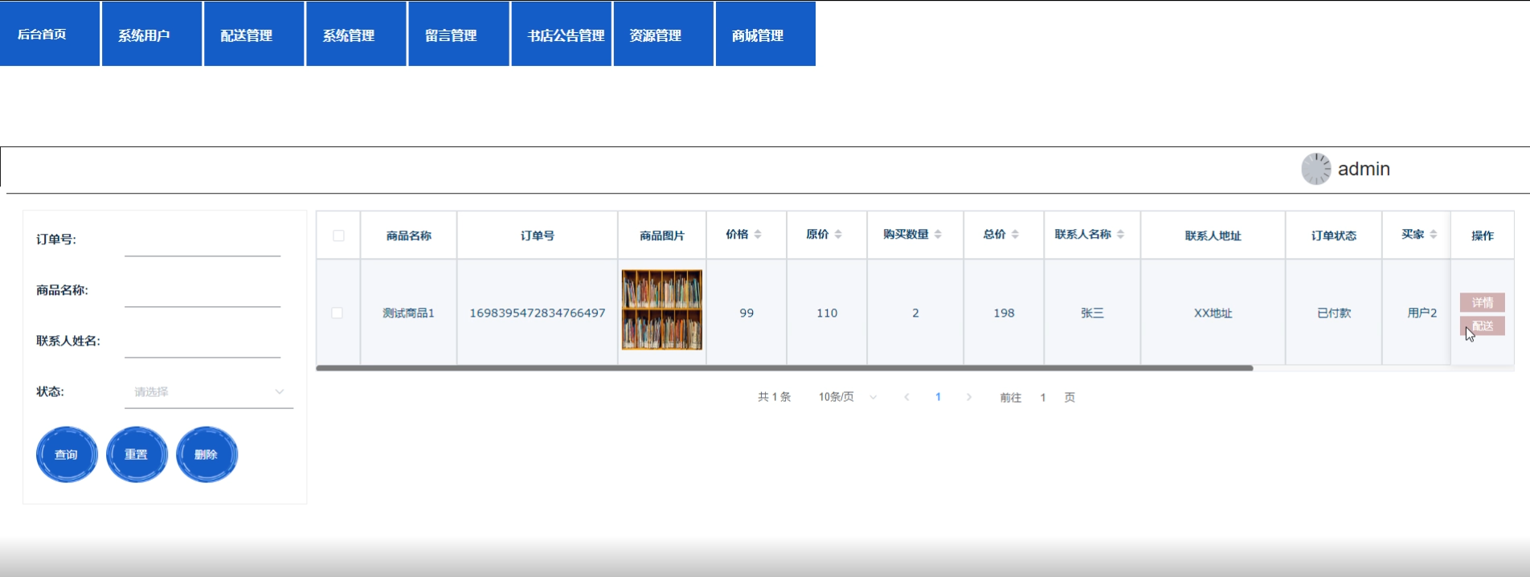Open the 书店公告管理 menu

click(x=561, y=34)
